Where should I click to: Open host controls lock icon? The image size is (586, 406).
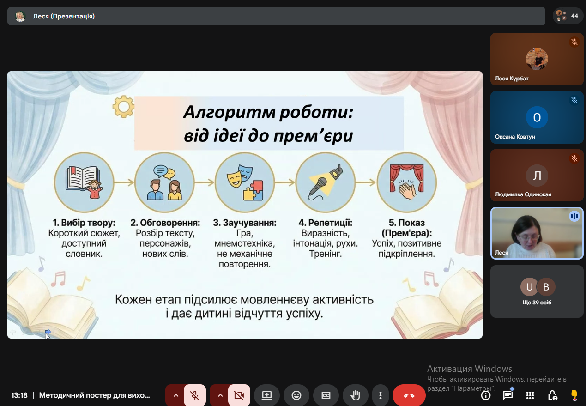pyautogui.click(x=552, y=395)
